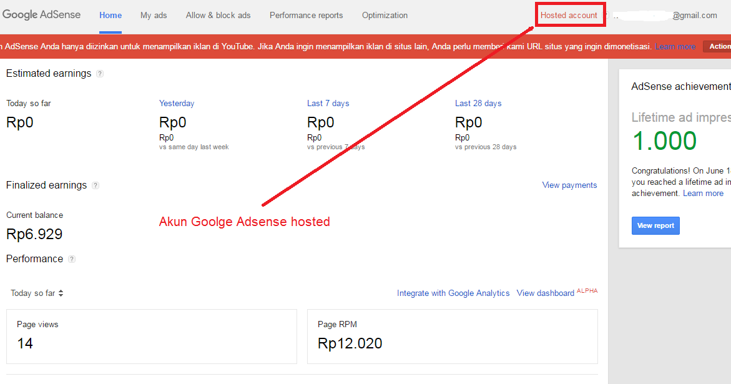The height and width of the screenshot is (384, 731).
Task: Open the Allow & block ads section
Action: click(218, 15)
